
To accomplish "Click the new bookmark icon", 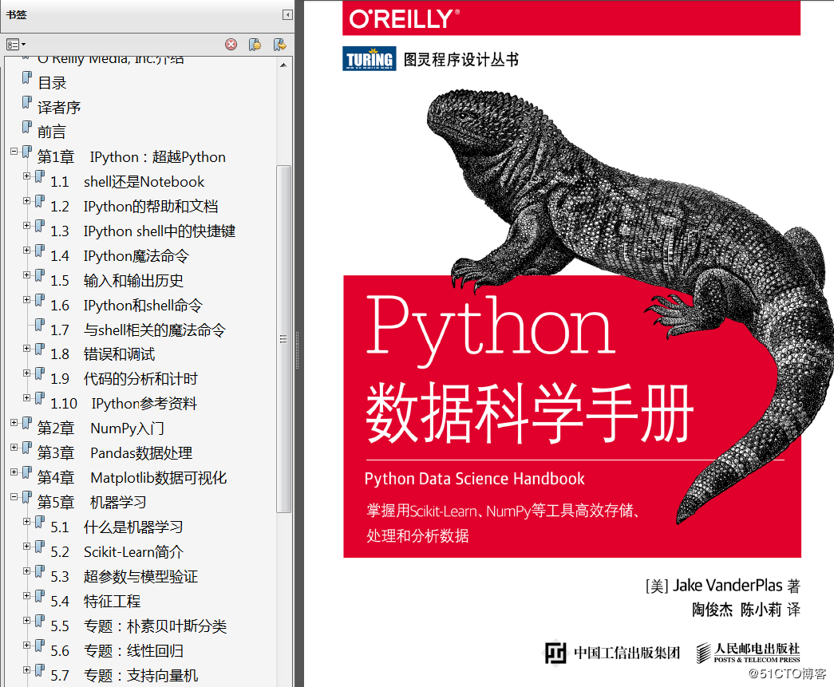I will coord(255,45).
